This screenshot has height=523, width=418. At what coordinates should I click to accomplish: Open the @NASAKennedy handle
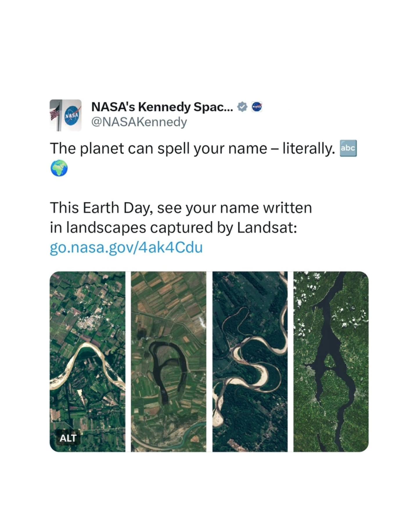click(x=139, y=122)
